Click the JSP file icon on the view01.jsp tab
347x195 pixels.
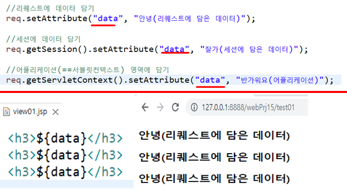(x=7, y=112)
